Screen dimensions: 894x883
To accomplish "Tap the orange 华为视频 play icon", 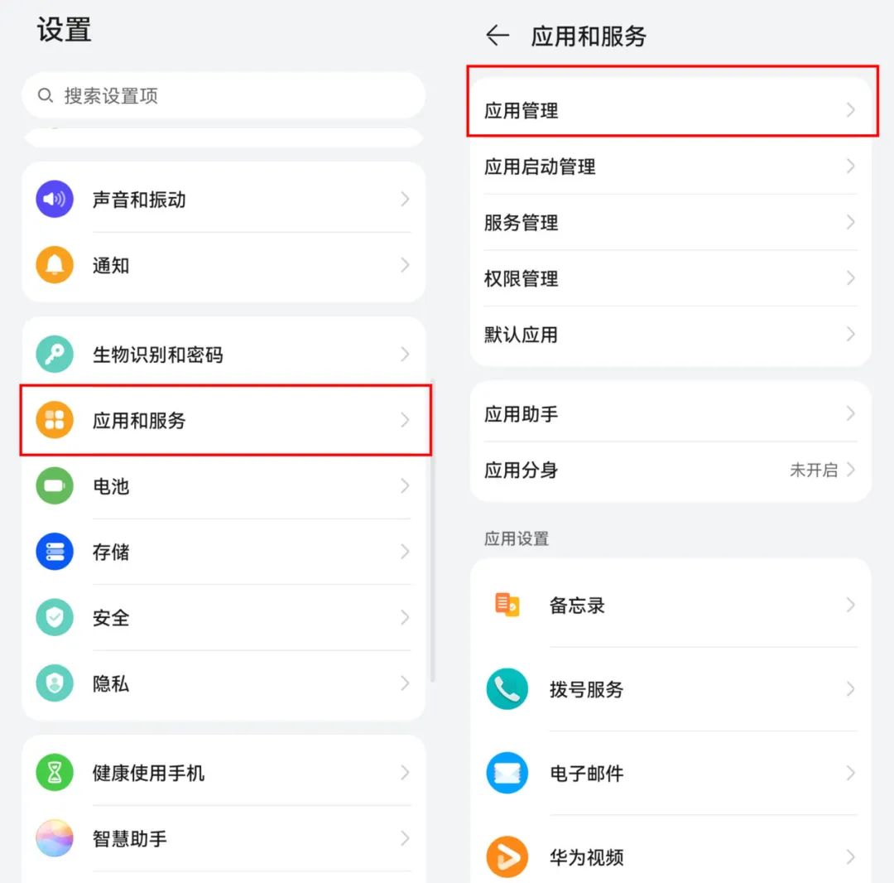I will [507, 856].
